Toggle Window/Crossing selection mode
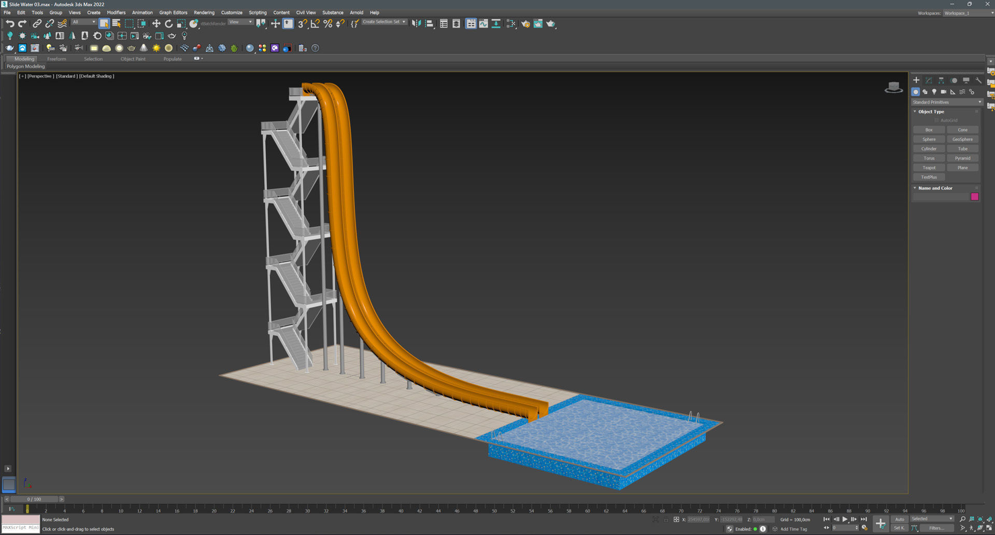 click(141, 23)
